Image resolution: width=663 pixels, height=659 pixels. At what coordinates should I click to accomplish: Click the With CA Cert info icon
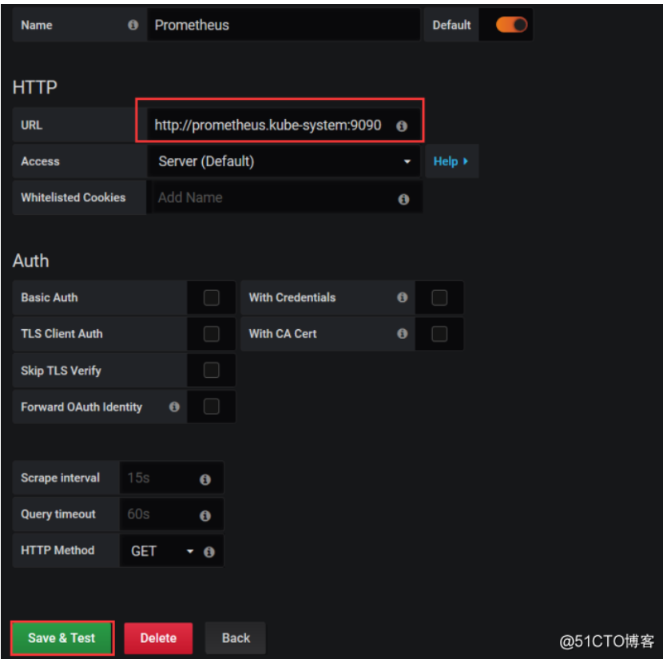coord(402,334)
